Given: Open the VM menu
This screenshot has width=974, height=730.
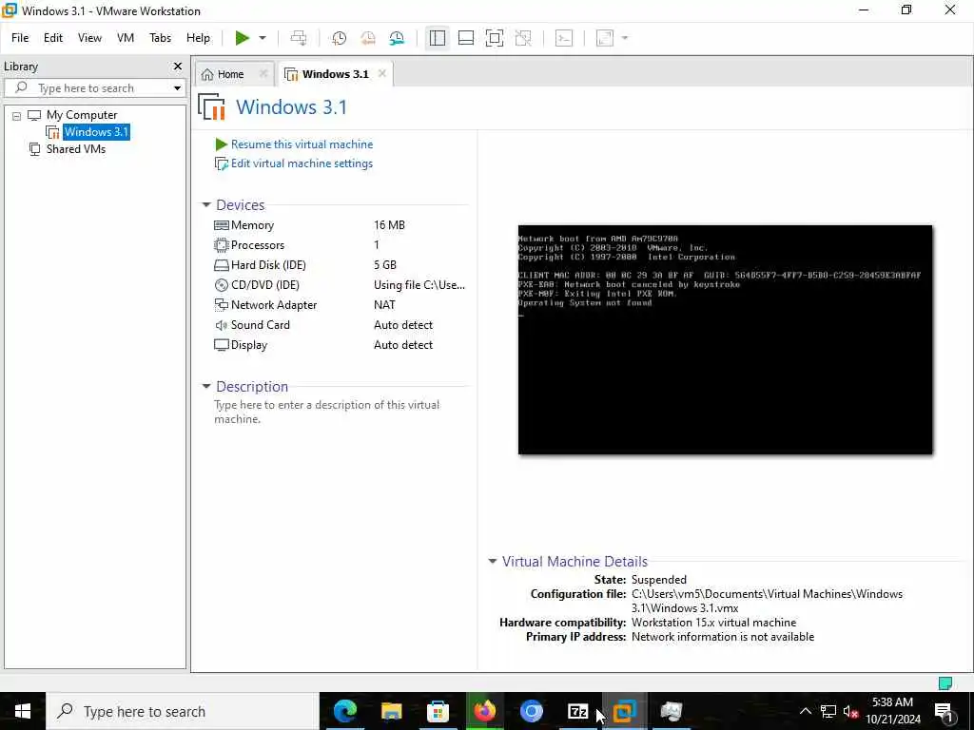Looking at the screenshot, I should [126, 38].
